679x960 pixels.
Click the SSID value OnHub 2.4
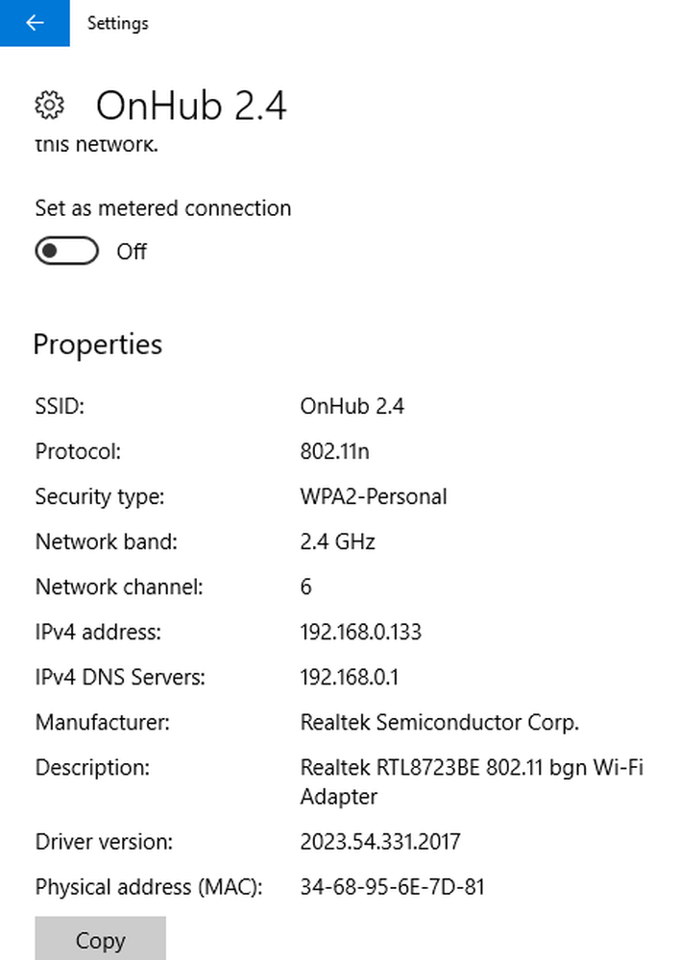352,406
